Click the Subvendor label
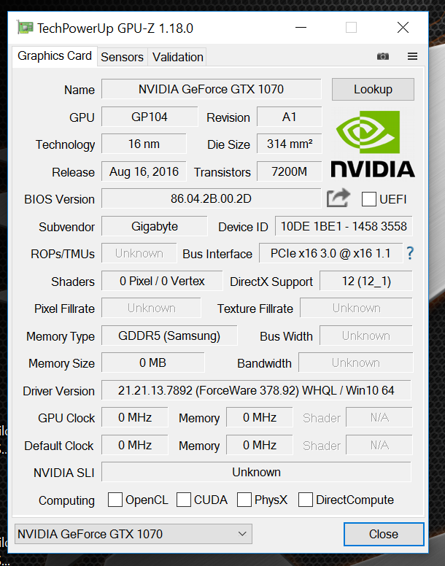 pyautogui.click(x=67, y=227)
